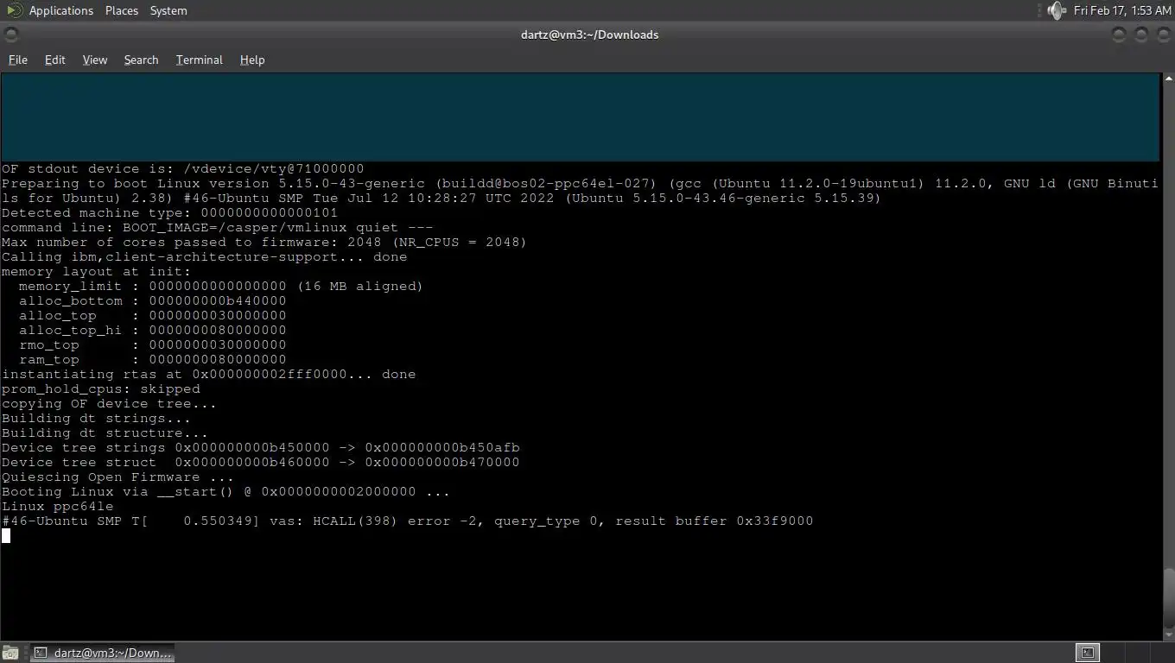
Task: Click the 'Linux ppc64le' line
Action: point(58,507)
